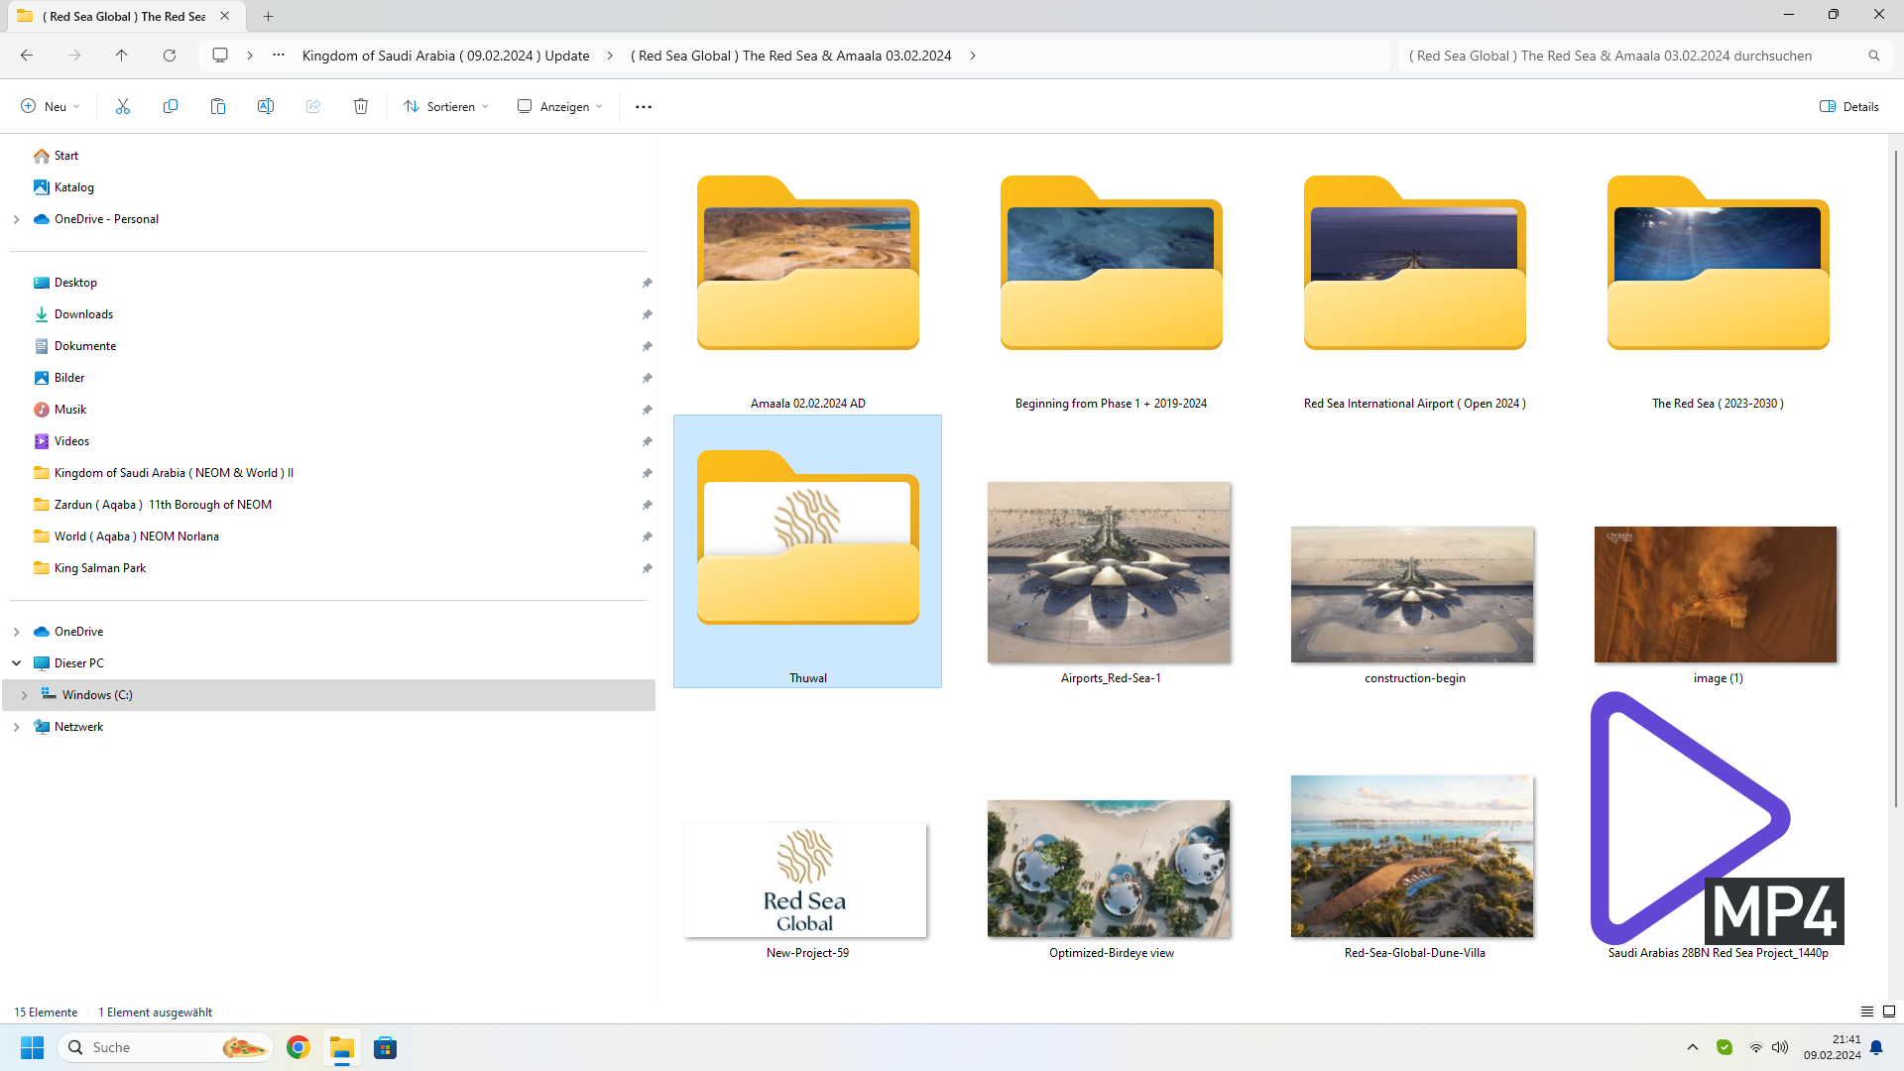Select the Red Sea Global window tab
Screen dimensions: 1904x1071
[x=124, y=16]
